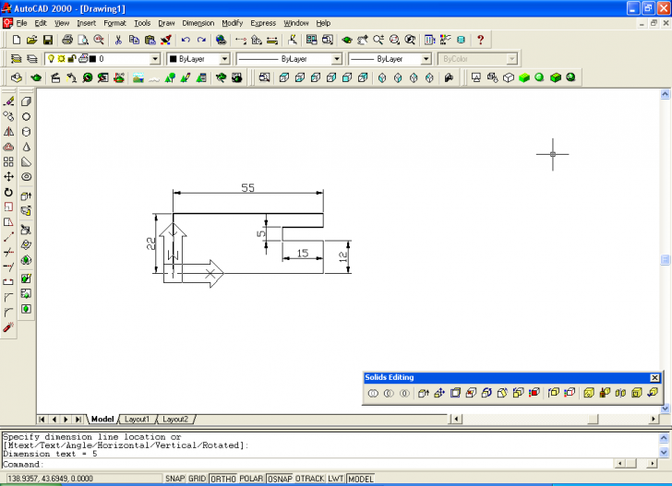Toggle GRID display in status bar

[198, 479]
